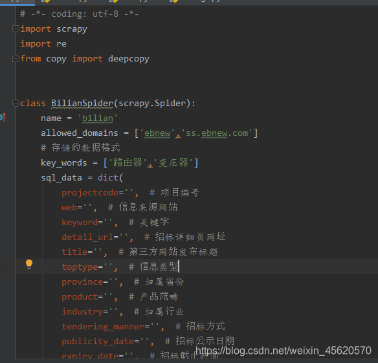Click the 'bilian' string in name
This screenshot has height=363, width=378.
point(97,118)
